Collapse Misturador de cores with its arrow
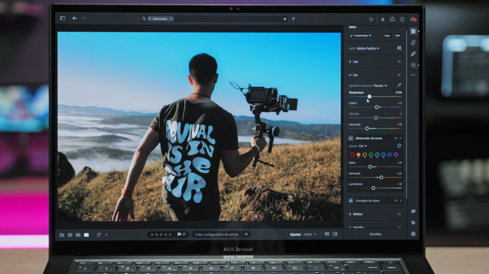The image size is (489, 274). point(401,138)
